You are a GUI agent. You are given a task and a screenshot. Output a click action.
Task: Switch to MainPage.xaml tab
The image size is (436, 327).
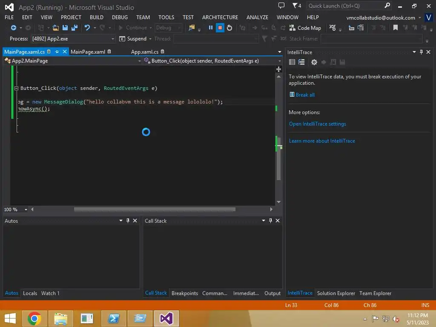pos(88,52)
